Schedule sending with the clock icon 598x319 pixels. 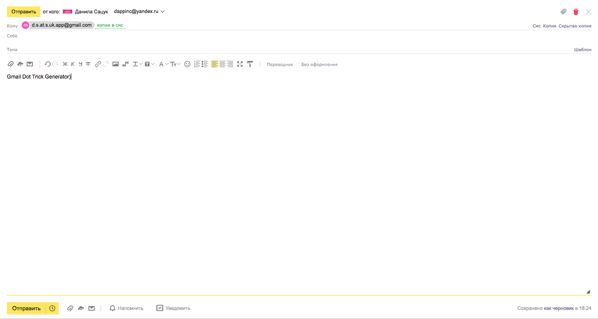(x=52, y=309)
